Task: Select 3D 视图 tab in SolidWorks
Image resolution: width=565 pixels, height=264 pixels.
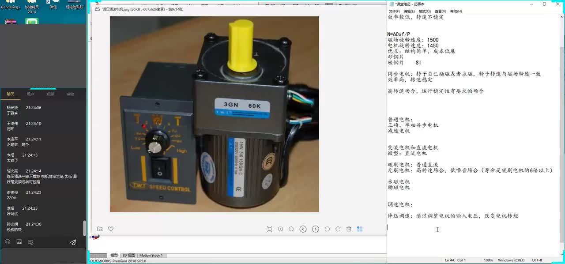Action: pos(128,255)
